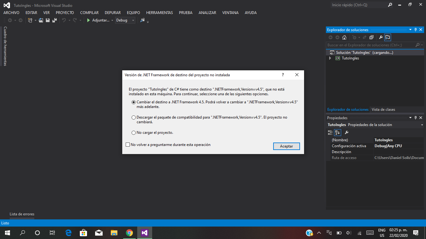Click the Open File toolbar icon
This screenshot has height=239, width=426.
(x=41, y=20)
